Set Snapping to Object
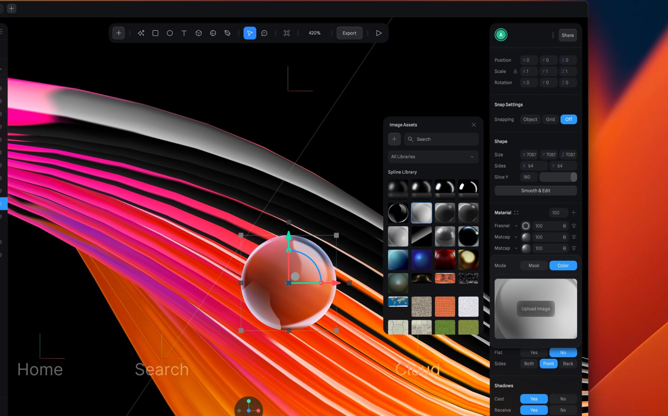 pyautogui.click(x=530, y=119)
